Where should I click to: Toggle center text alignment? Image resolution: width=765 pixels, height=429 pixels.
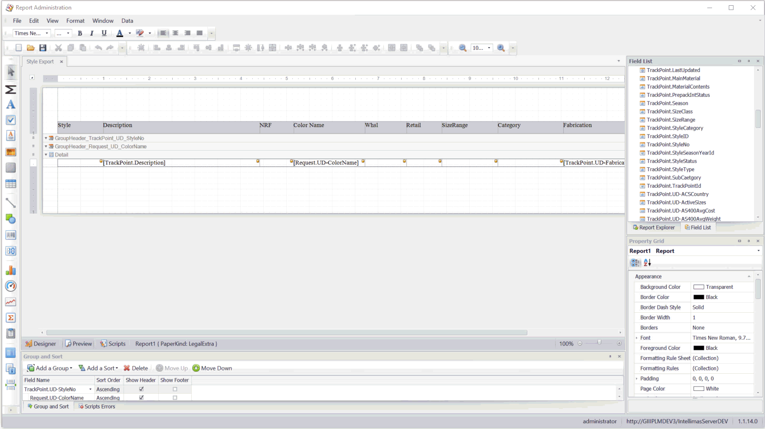(176, 33)
